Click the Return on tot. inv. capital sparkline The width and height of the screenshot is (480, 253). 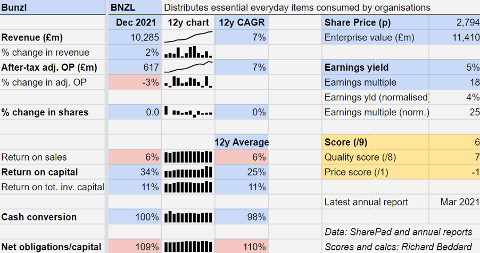(x=188, y=187)
